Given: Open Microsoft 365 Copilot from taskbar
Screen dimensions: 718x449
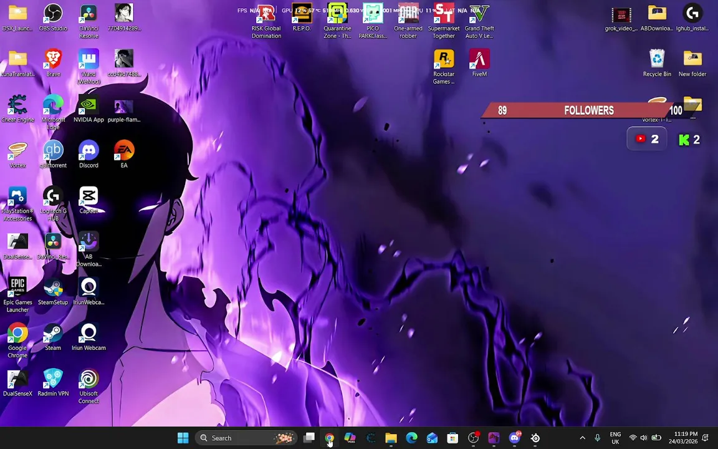Looking at the screenshot, I should 350,438.
